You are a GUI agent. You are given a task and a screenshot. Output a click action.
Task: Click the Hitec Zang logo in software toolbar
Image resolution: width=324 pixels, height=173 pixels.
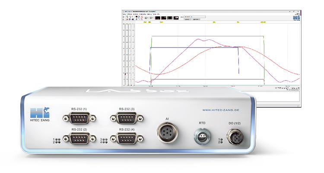pos(296,18)
